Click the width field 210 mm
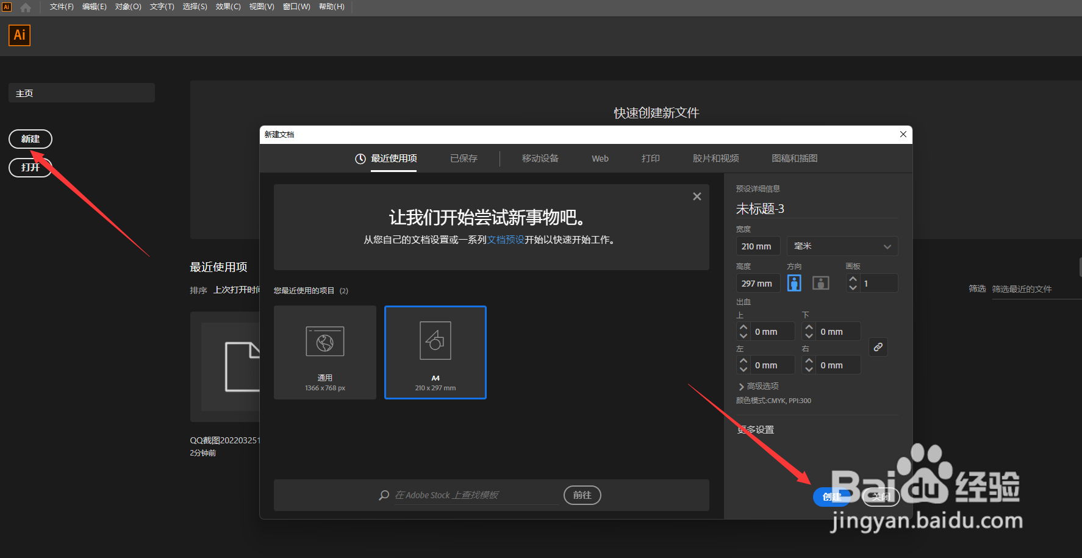Viewport: 1082px width, 558px height. 758,246
